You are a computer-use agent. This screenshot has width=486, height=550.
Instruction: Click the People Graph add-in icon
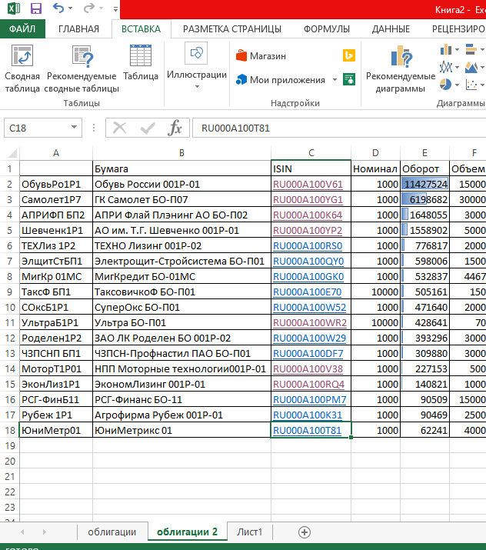[349, 79]
